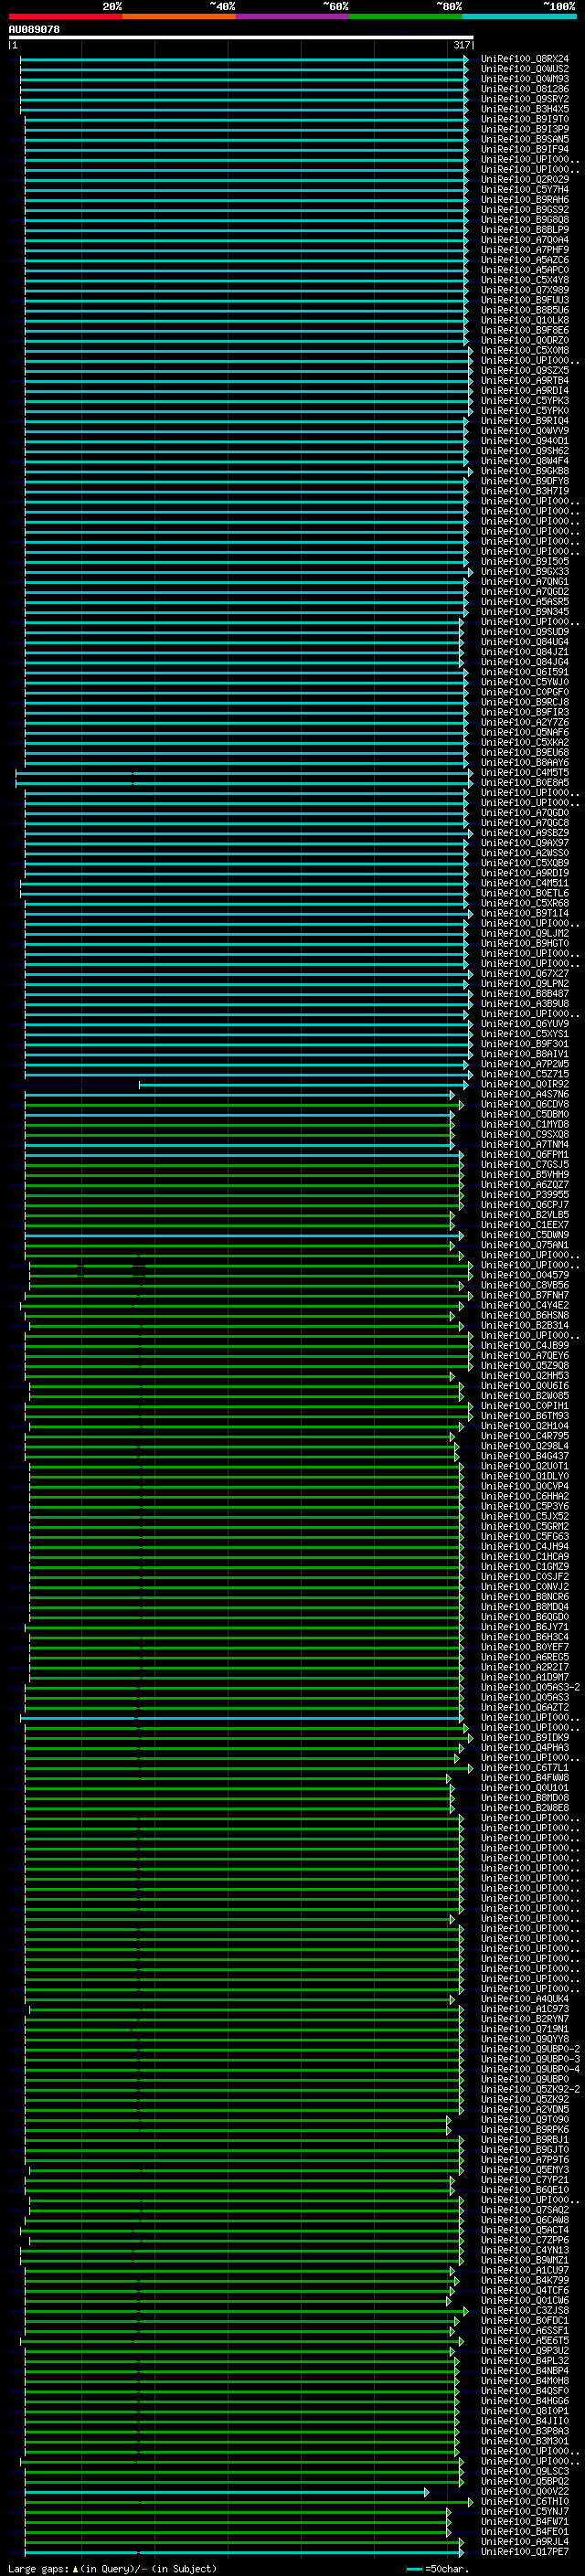This screenshot has height=2576, width=585.
Task: Select hit UniRef100_C5Z715
Action: click(x=525, y=1074)
